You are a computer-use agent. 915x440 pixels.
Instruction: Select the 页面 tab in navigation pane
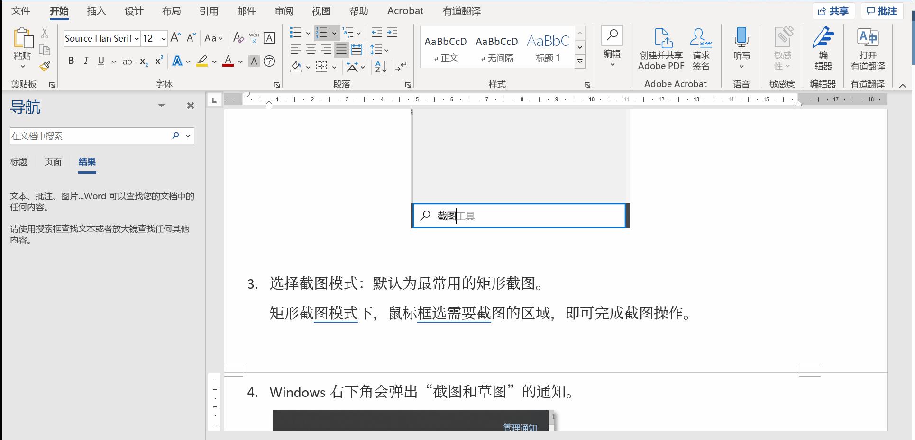point(53,162)
